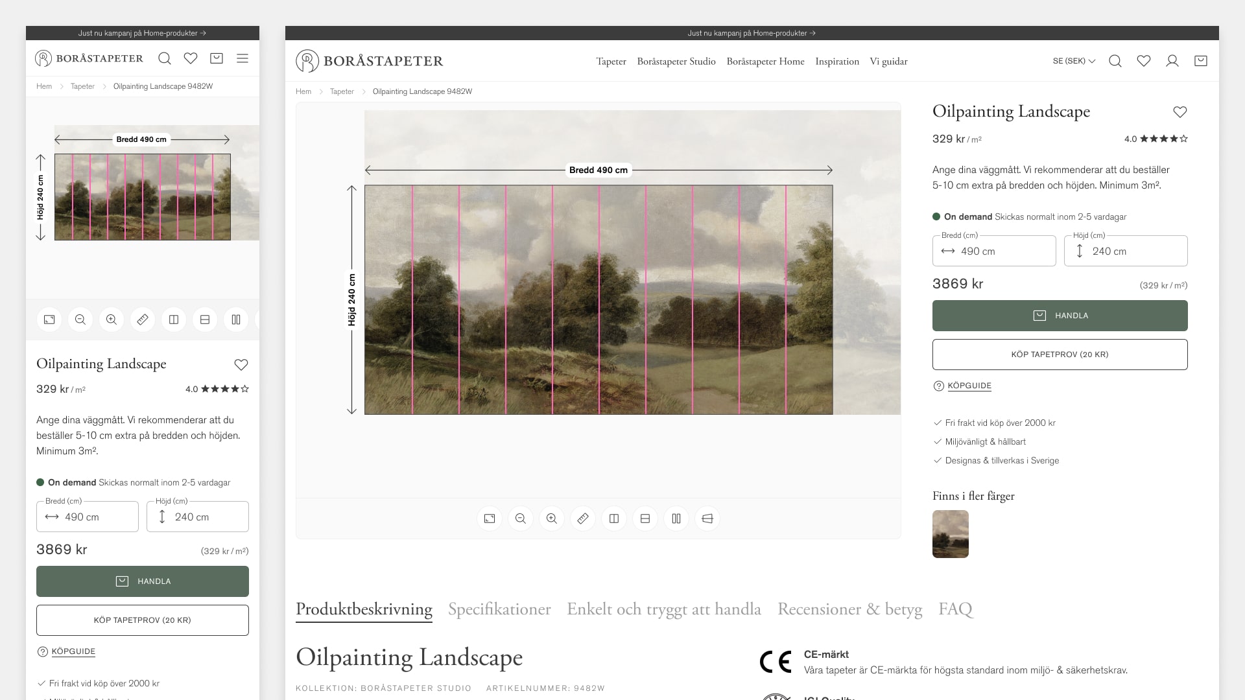Toggle the ruler measurement tool in desktop toolbar
This screenshot has width=1245, height=700.
[x=583, y=519]
